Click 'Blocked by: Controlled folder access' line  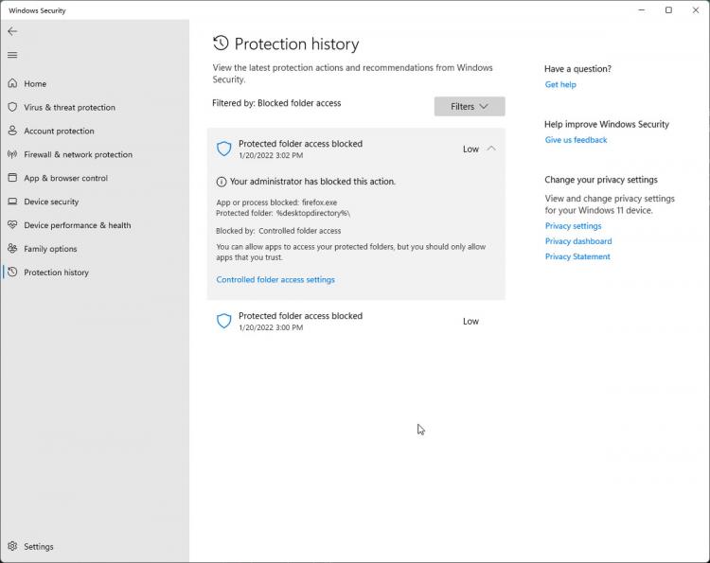(278, 231)
